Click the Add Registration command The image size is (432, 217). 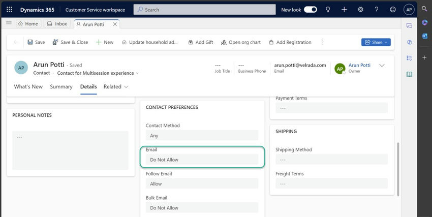click(x=290, y=42)
